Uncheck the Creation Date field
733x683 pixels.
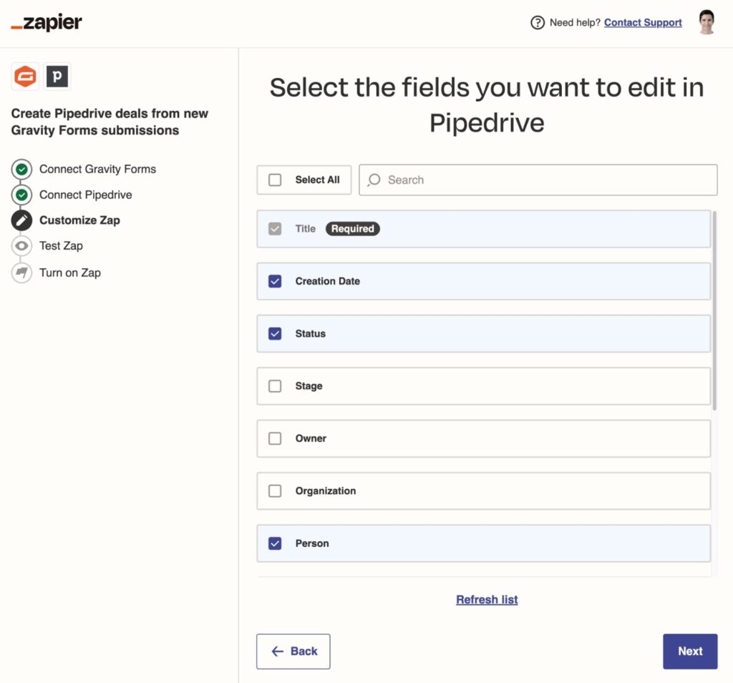point(274,281)
